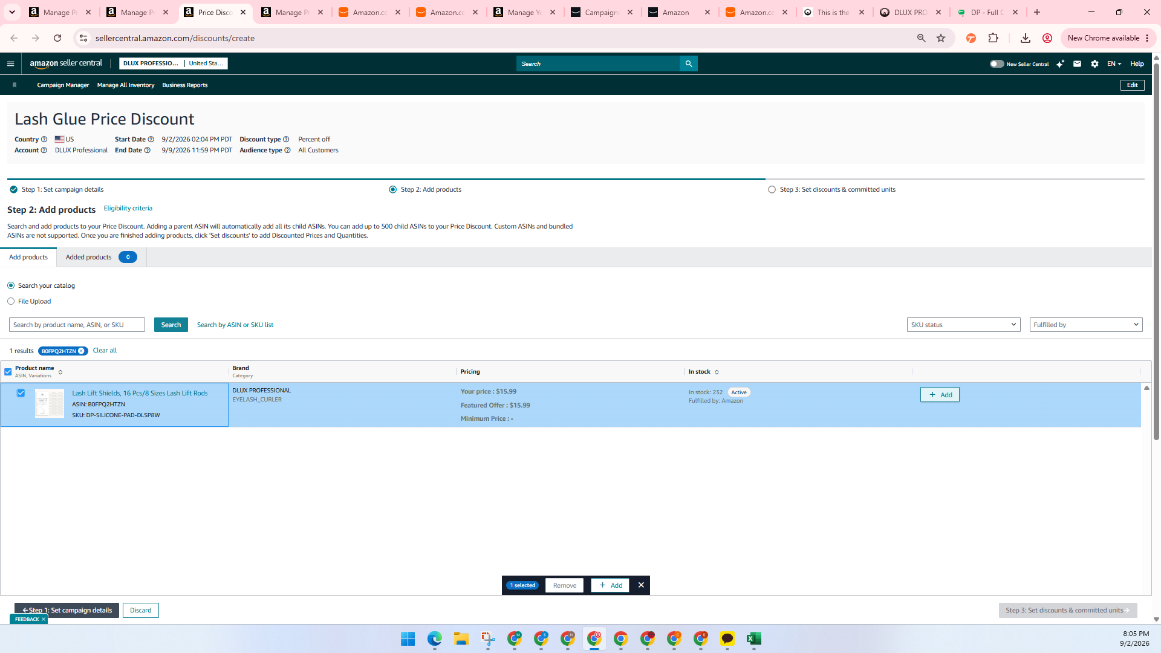Remove the B0FPQ2HTZN filter chip
This screenshot has height=653, width=1161.
(81, 351)
